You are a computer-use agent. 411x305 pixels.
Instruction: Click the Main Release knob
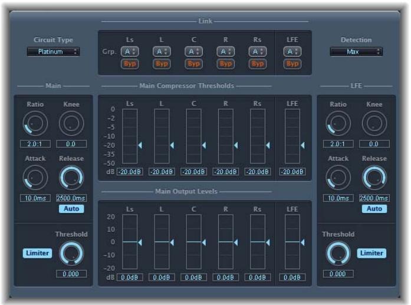[x=71, y=178]
